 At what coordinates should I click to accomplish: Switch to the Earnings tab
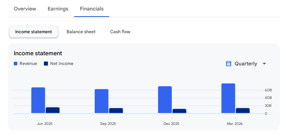click(x=58, y=9)
